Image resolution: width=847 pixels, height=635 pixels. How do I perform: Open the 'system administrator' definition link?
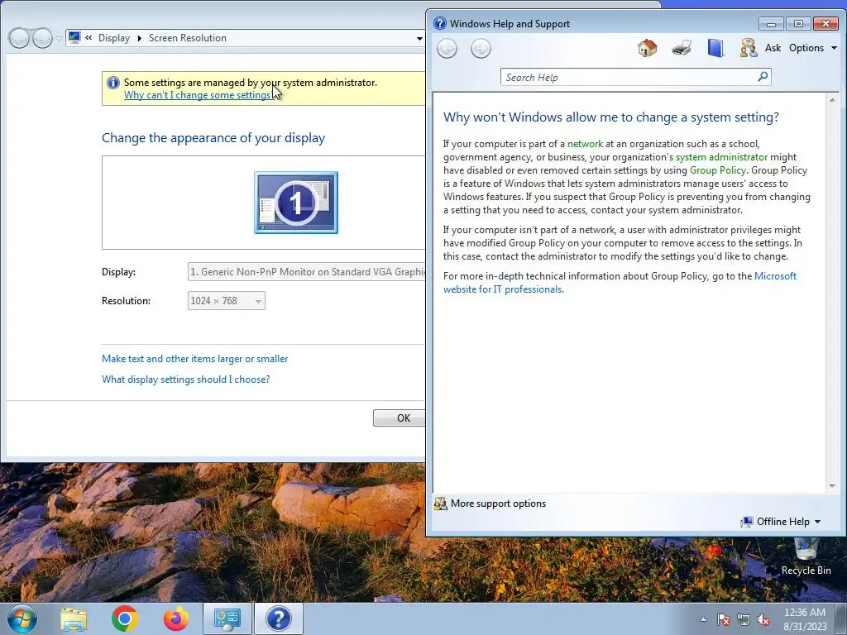[721, 157]
